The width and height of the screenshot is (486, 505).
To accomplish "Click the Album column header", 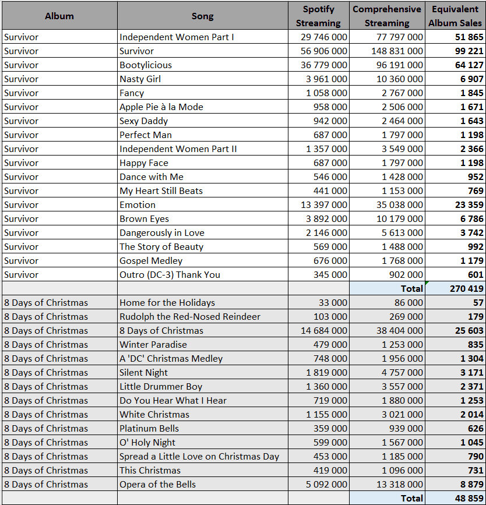I will point(59,16).
